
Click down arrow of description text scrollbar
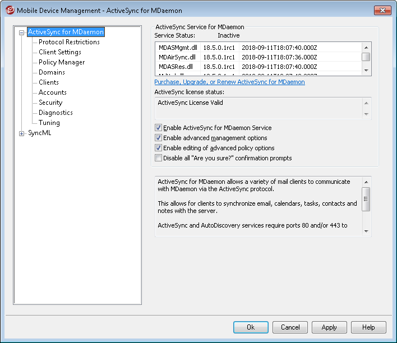(366, 231)
